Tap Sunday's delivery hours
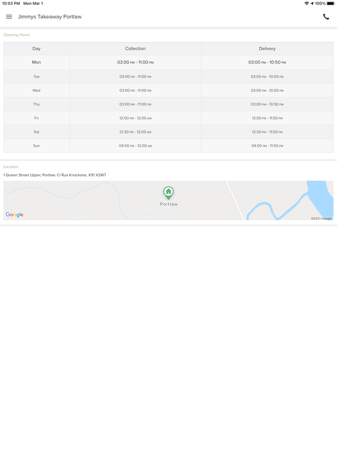337x450 pixels. [267, 146]
